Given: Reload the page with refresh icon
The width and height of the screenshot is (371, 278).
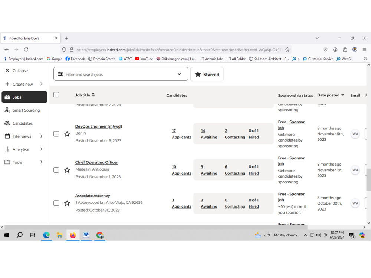Looking at the screenshot, I should [26, 49].
